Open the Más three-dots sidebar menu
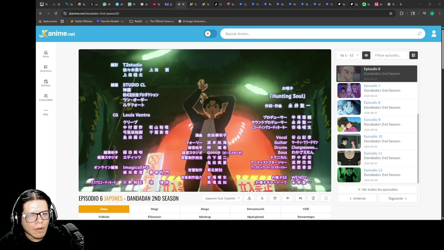The image size is (444, 250). (46, 112)
